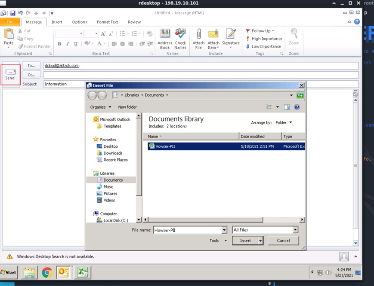Sort by Date modified column header
Screen dimensions: 374x286
(x=260, y=136)
